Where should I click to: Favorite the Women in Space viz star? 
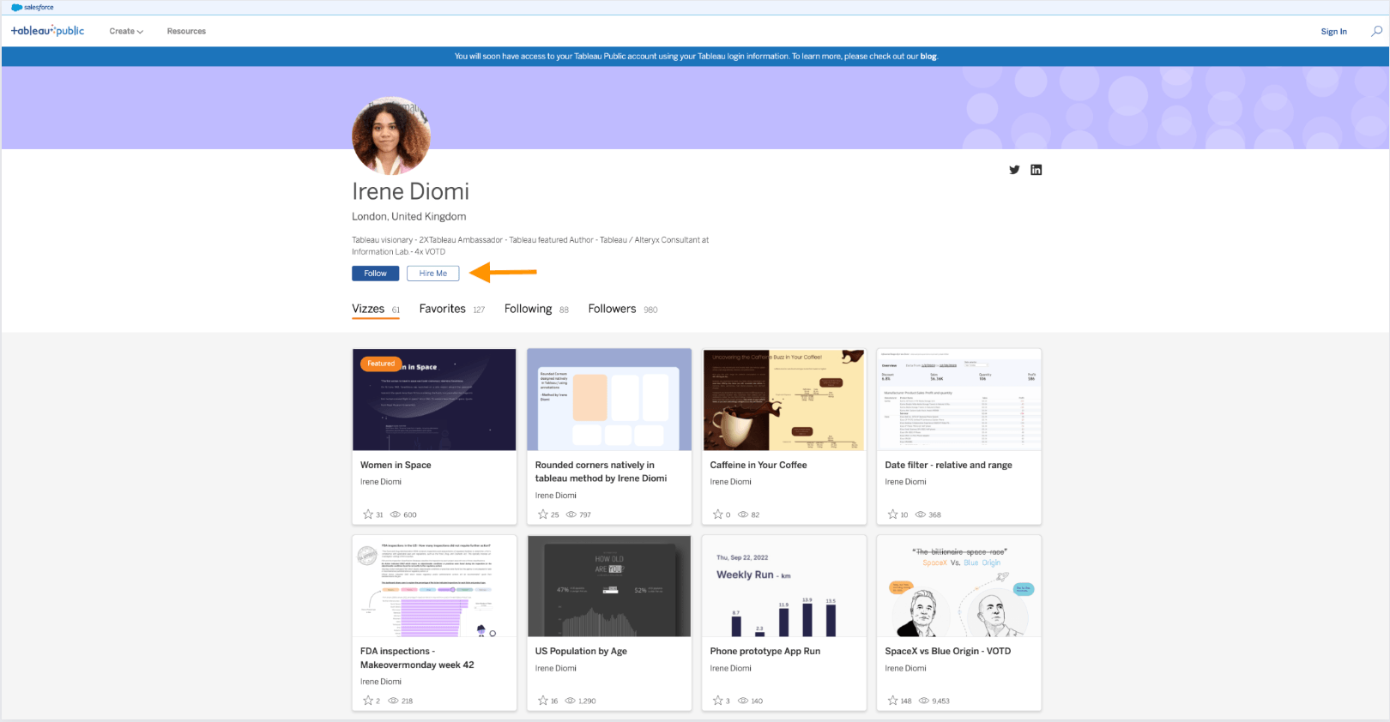pyautogui.click(x=368, y=514)
